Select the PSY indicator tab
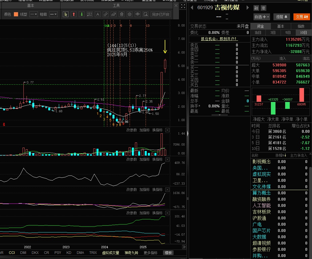This screenshot has height=259, width=312. point(58,253)
